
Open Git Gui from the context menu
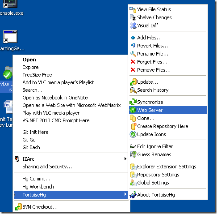(x=29, y=140)
